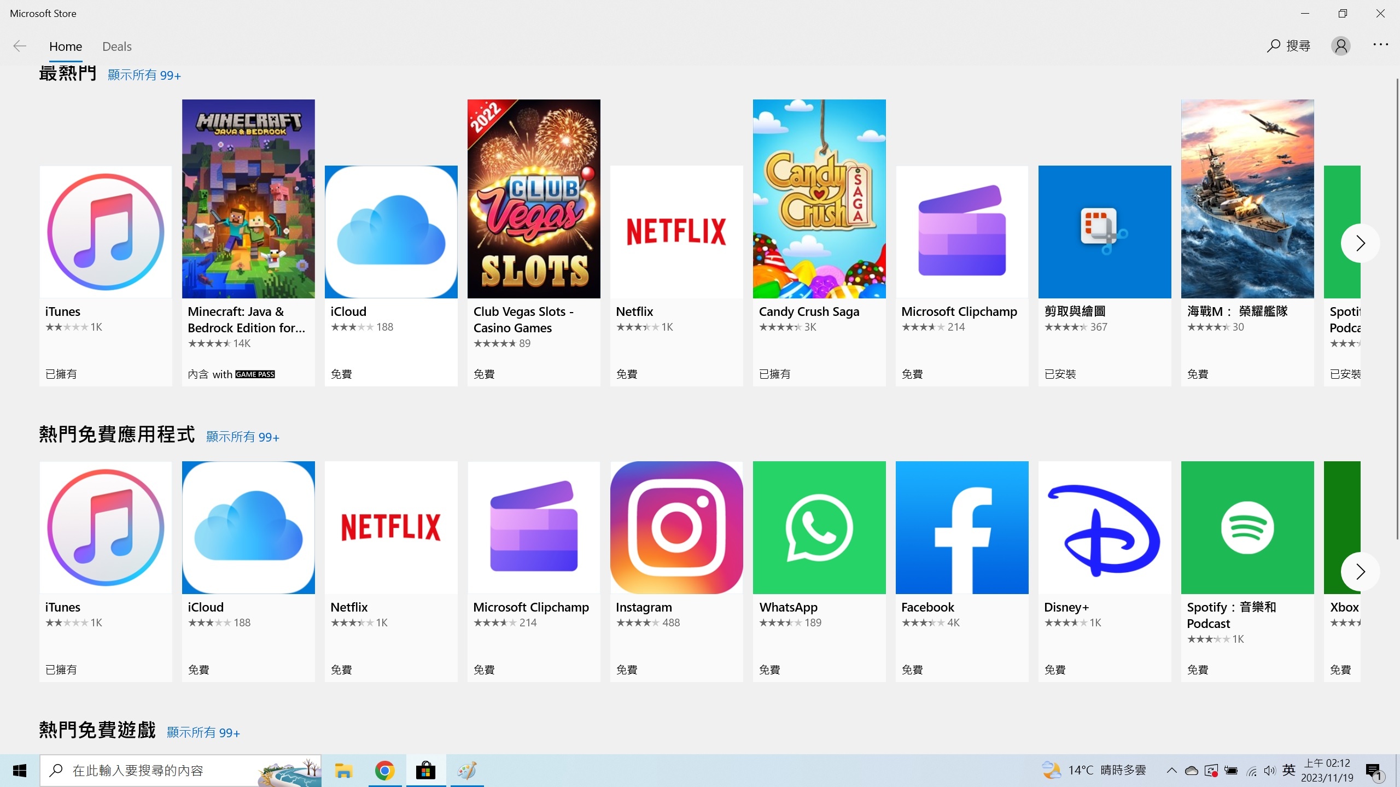Viewport: 1400px width, 787px height.
Task: Open the Club Vegas Slots tile
Action: pyautogui.click(x=534, y=198)
